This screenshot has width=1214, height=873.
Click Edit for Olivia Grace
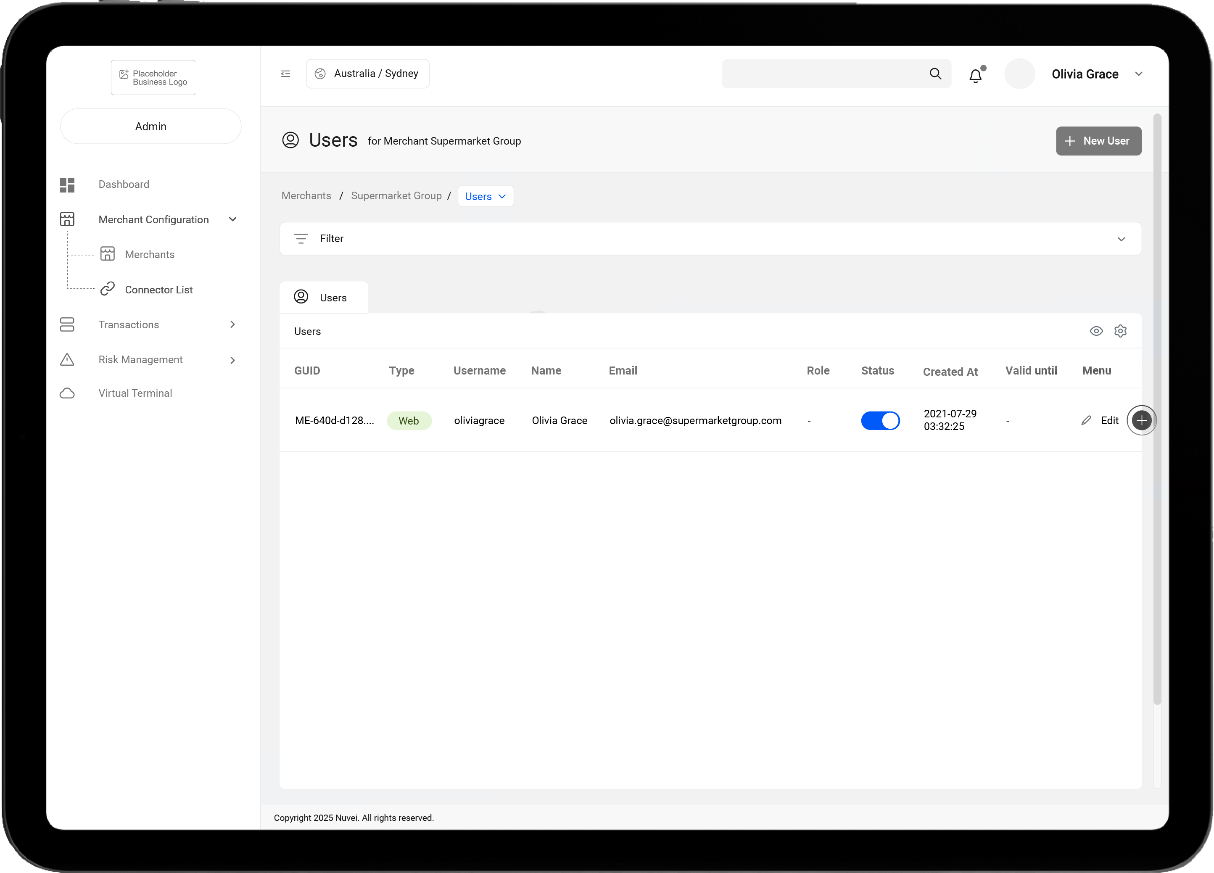pyautogui.click(x=1110, y=420)
